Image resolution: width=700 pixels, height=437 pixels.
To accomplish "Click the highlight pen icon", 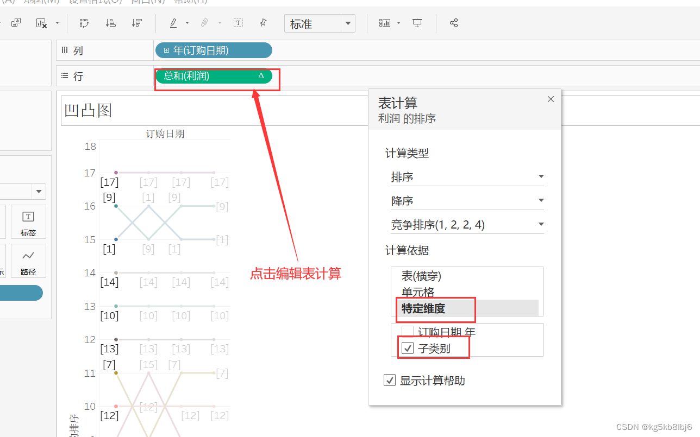I will (x=173, y=23).
